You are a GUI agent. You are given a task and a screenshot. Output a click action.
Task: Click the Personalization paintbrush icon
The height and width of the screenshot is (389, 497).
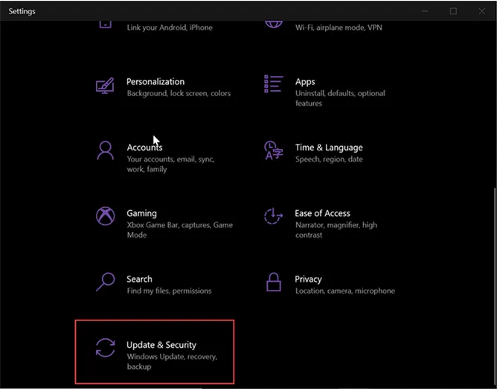[x=105, y=85]
